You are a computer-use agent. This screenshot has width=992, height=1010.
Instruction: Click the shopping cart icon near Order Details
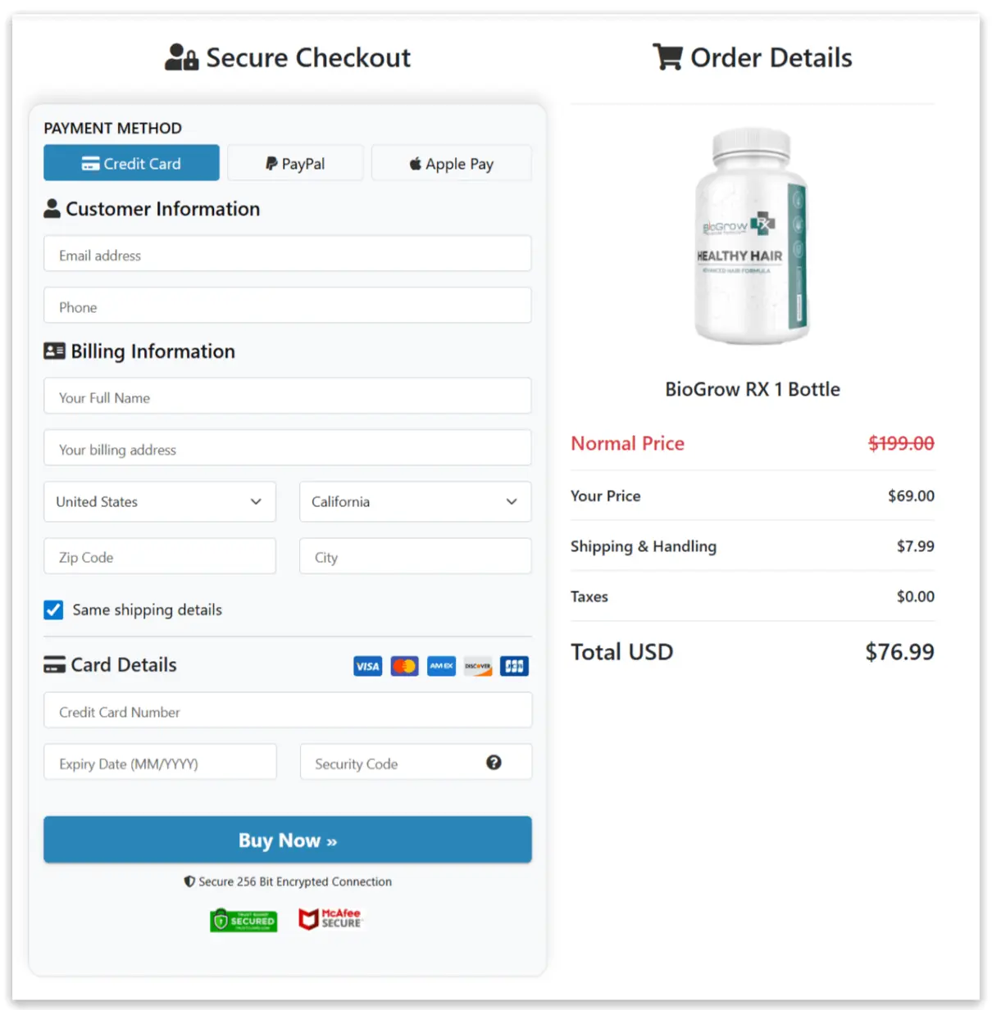click(667, 57)
